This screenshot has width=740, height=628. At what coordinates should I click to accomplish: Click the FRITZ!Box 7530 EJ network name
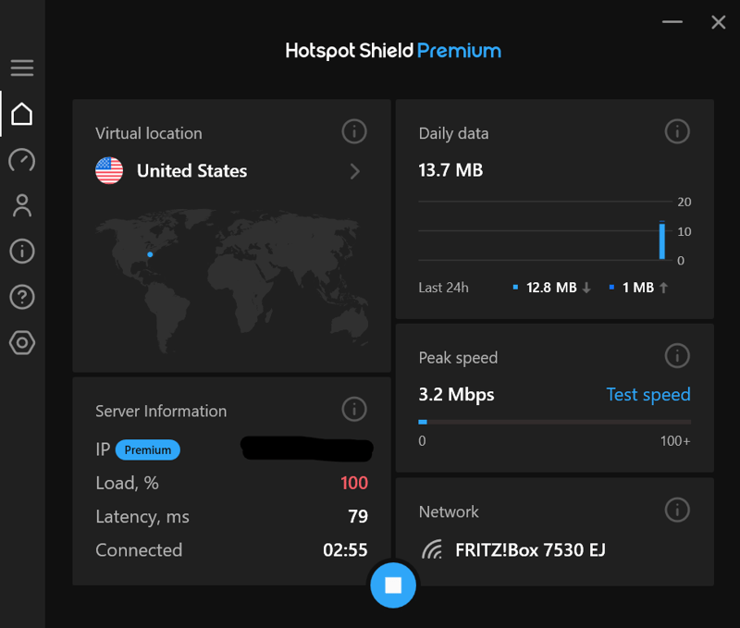pyautogui.click(x=530, y=550)
